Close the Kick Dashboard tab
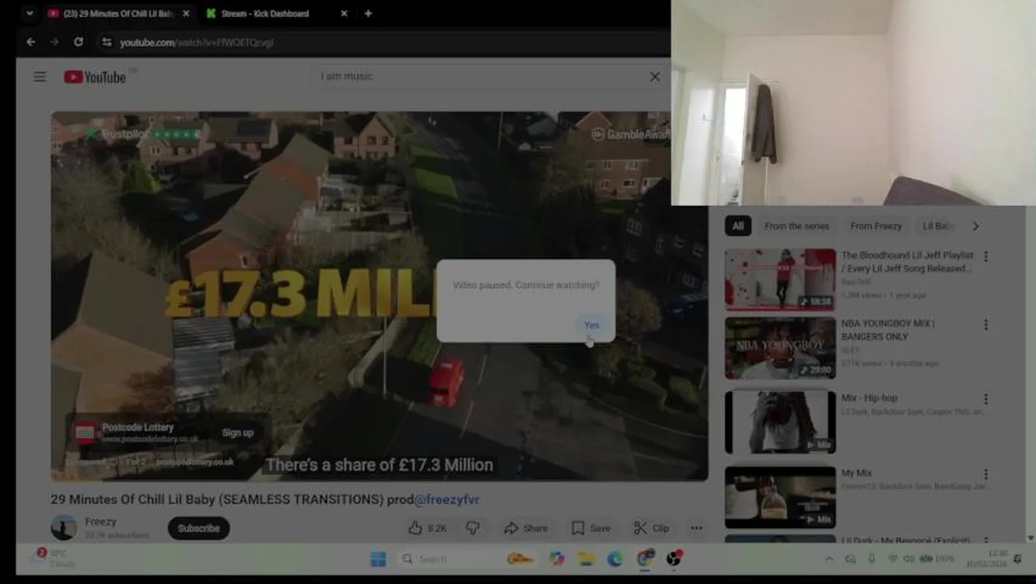This screenshot has height=584, width=1036. [344, 14]
